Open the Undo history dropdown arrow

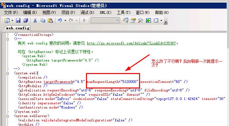click(65, 21)
